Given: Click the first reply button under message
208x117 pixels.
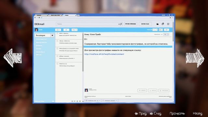Looking at the screenshot, I should [142, 90].
